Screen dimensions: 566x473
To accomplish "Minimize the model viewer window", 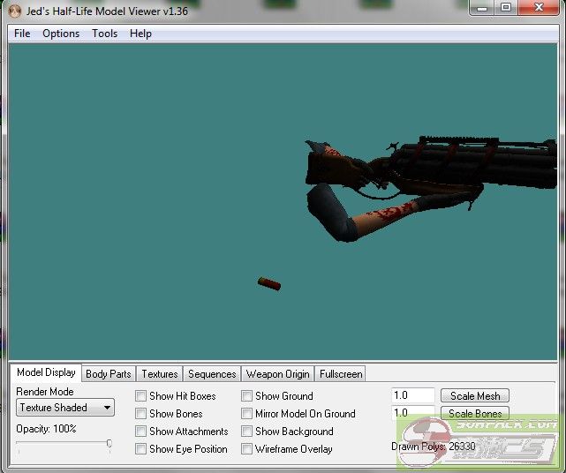I will pyautogui.click(x=481, y=8).
